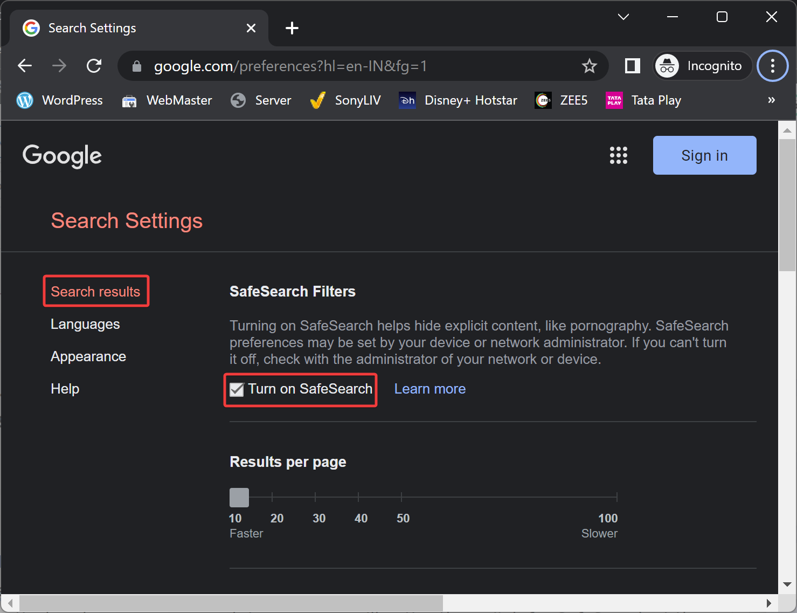Close the Search Settings tab
Viewport: 797px width, 613px height.
251,28
